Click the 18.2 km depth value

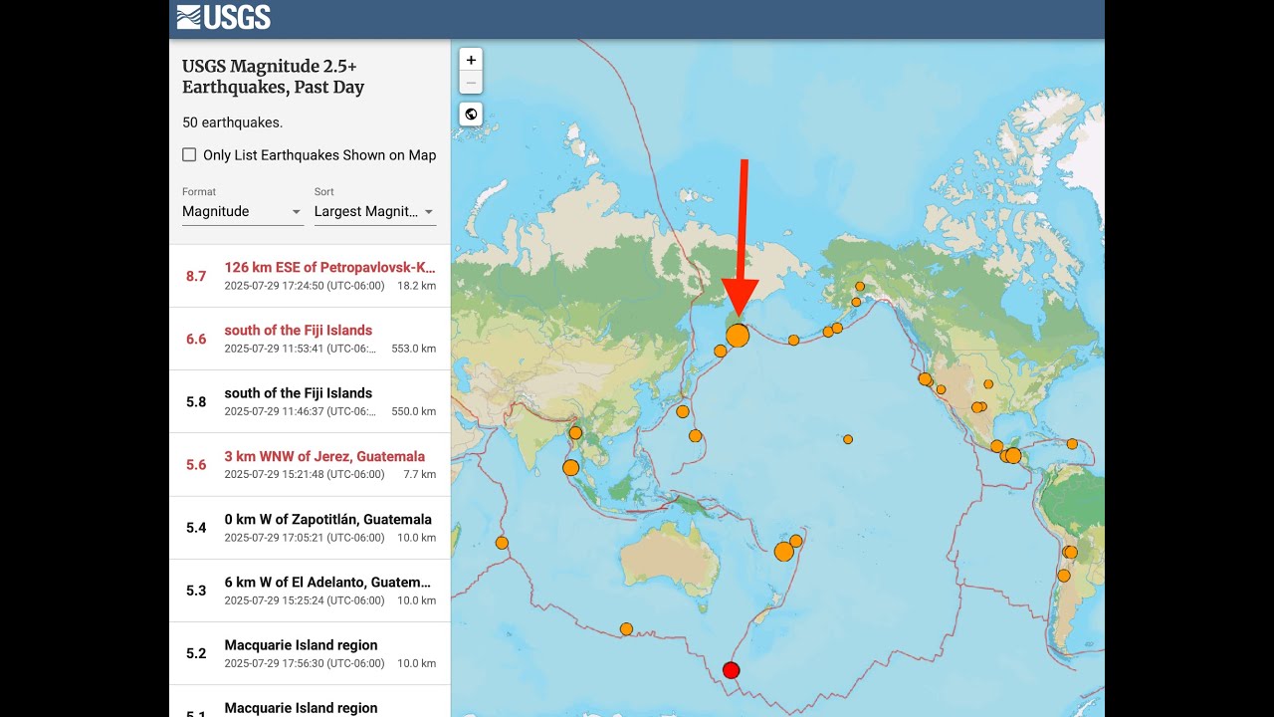pyautogui.click(x=416, y=286)
